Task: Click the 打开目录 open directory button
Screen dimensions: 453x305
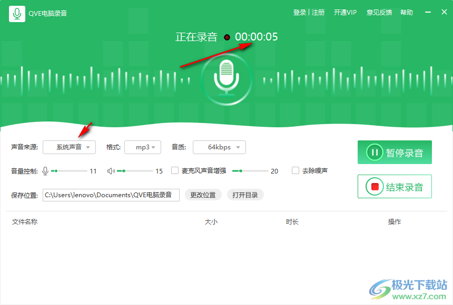Action: tap(245, 195)
